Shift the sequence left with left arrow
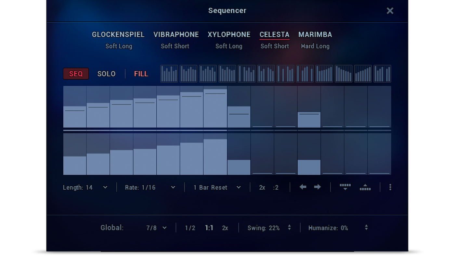This screenshot has width=455, height=261. (303, 187)
